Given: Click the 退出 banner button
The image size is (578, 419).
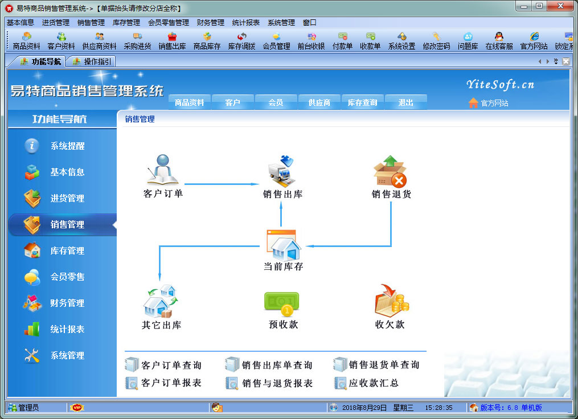Looking at the screenshot, I should tap(406, 102).
